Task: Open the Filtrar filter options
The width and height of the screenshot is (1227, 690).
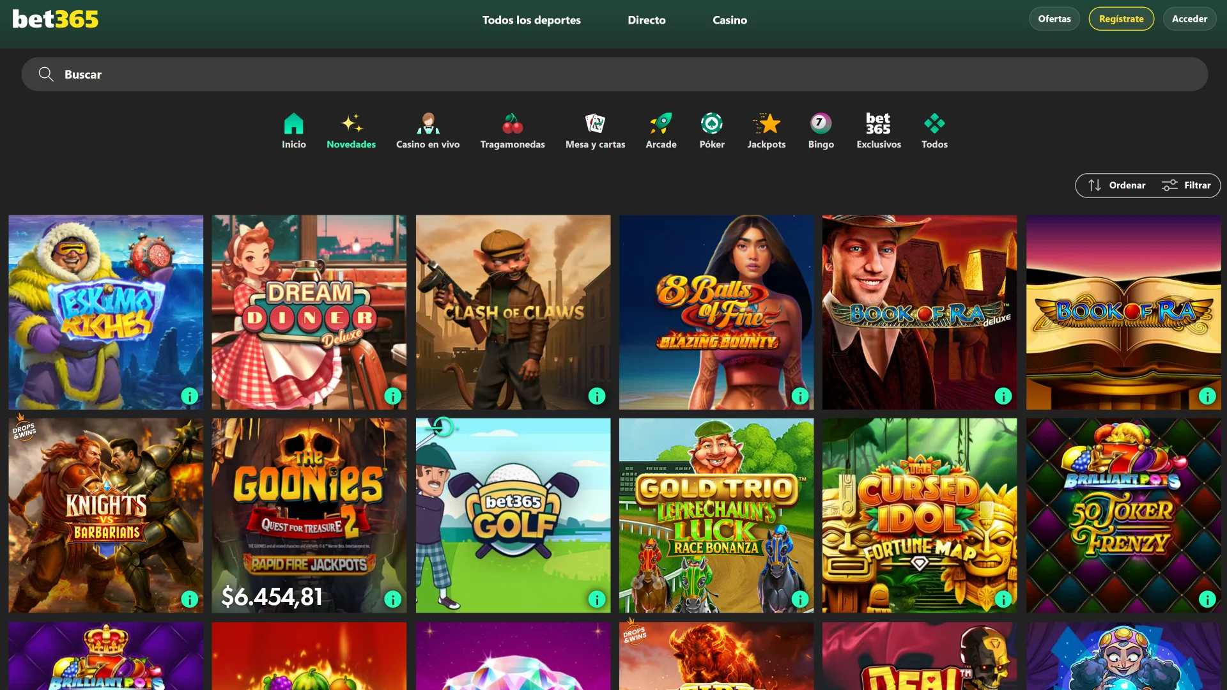Action: coord(1186,185)
